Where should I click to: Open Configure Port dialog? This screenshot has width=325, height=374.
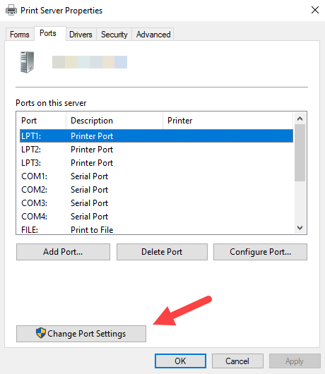click(x=260, y=252)
